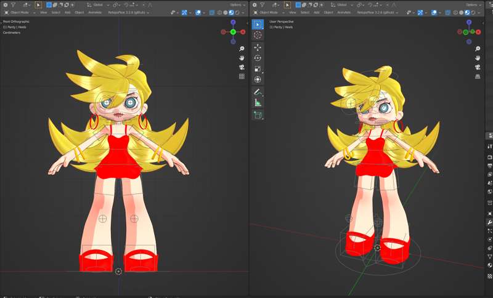Open Global transform orientation dropdown in right header
Viewport: 493px width, 298px height.
tap(341, 5)
